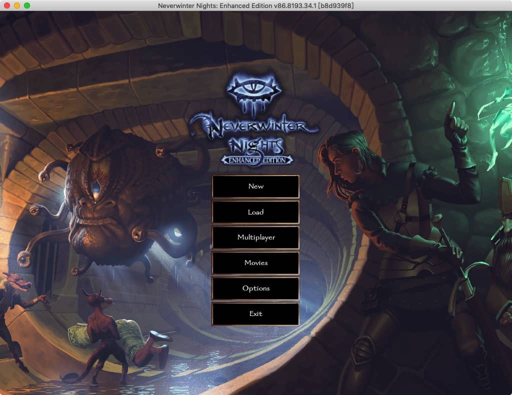Maximize the window using green button
Screen dimensions: 512x395
[x=27, y=5]
